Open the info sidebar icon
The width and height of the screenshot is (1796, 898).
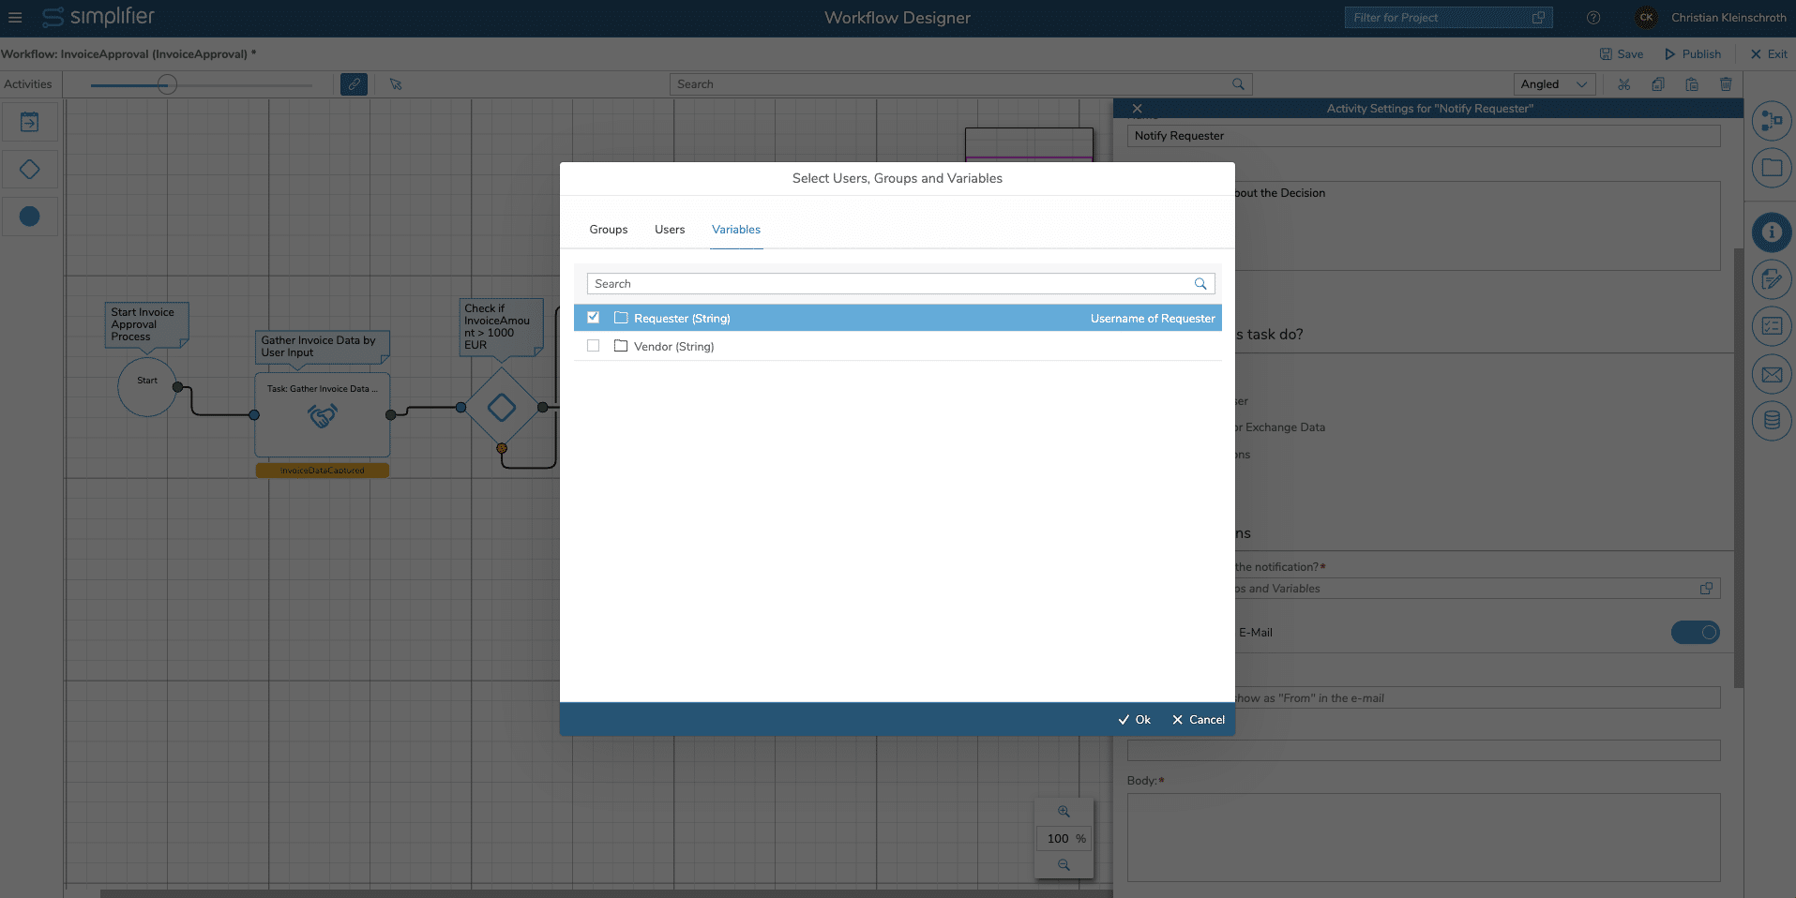click(1772, 232)
